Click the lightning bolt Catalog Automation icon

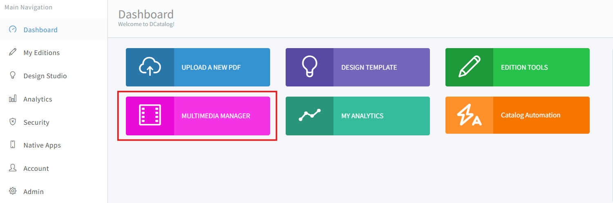tap(469, 115)
